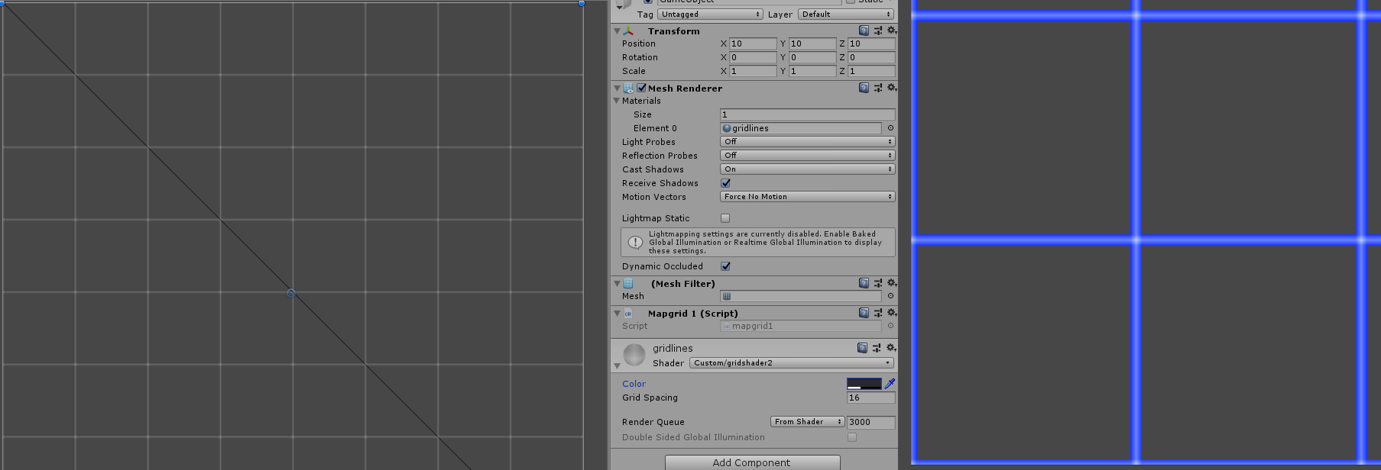
Task: Collapse the Mapgrid 1 Script foldout
Action: point(617,314)
